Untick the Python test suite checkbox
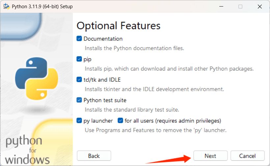Screen dimensions: 270x166 point(79,100)
